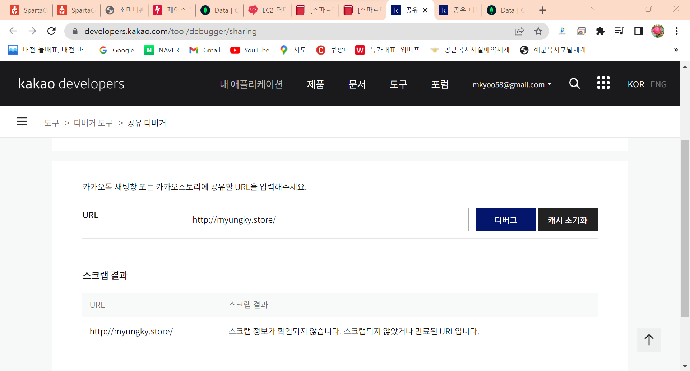Screen dimensions: 690x371
Task: Click the 도구 breadcrumb link
Action: pos(52,123)
